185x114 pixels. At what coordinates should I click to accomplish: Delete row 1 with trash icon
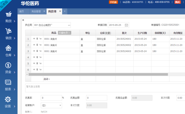click(x=37, y=38)
